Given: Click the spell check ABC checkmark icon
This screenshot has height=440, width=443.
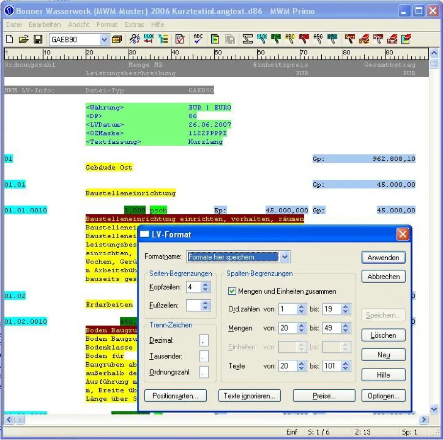Looking at the screenshot, I should pos(198,40).
